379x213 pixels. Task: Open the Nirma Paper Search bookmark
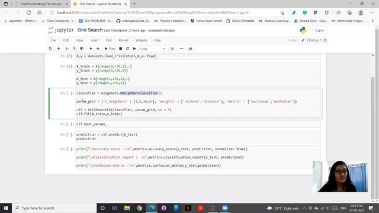click(x=206, y=21)
